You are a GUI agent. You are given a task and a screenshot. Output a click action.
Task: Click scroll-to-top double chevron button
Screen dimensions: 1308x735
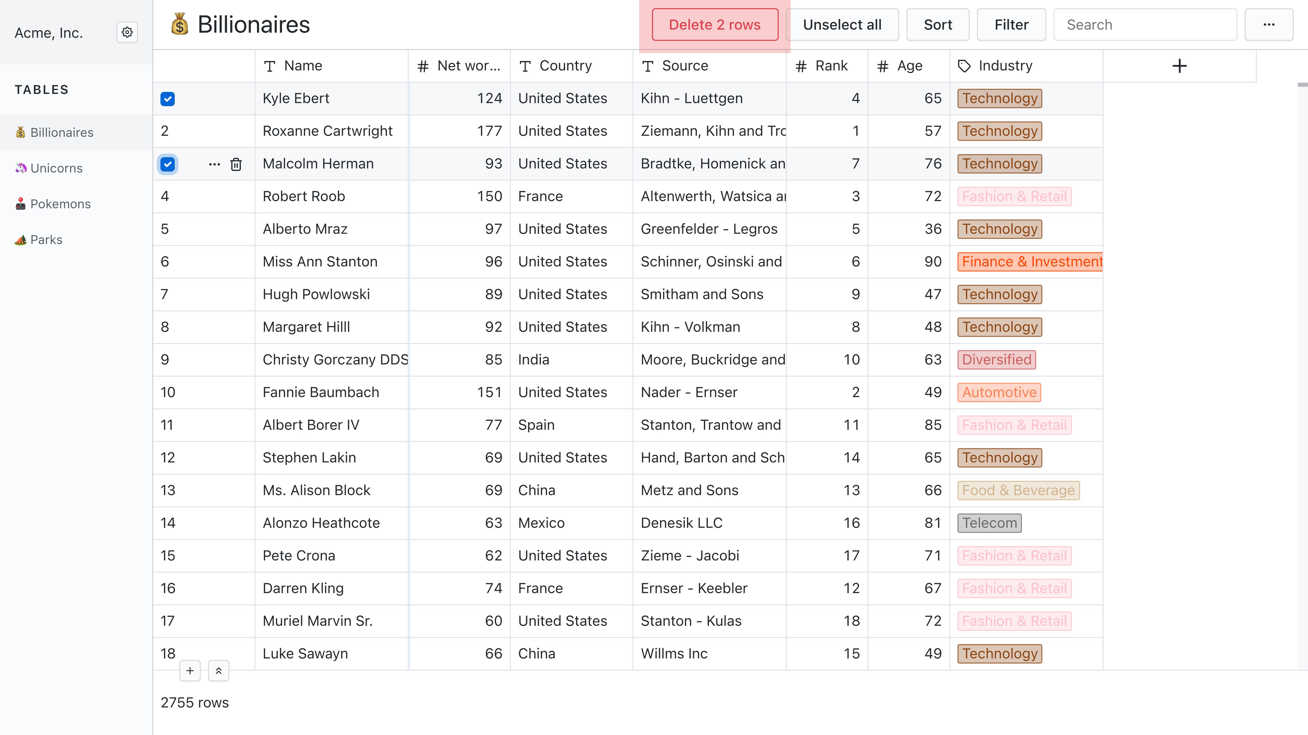pyautogui.click(x=218, y=671)
